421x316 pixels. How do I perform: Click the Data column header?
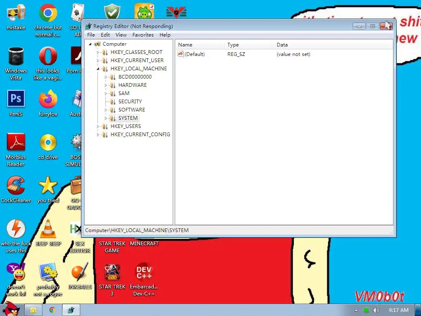(333, 45)
